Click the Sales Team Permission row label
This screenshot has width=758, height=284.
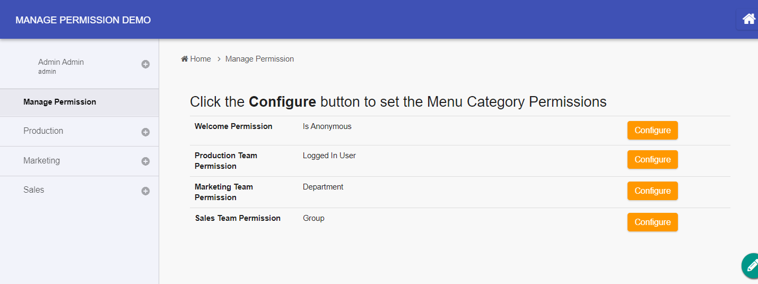[x=238, y=218]
